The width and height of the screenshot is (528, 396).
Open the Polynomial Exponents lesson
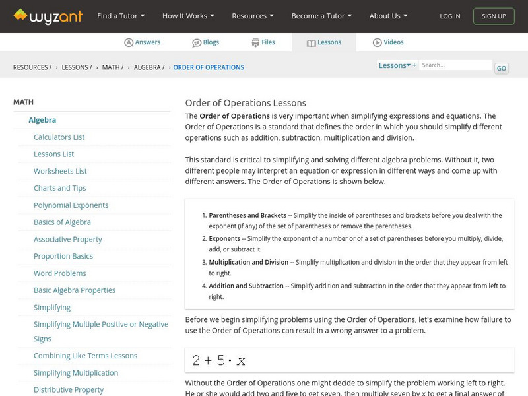pos(73,205)
